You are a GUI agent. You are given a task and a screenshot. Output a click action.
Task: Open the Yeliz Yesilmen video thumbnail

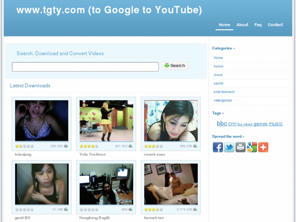pos(106,121)
